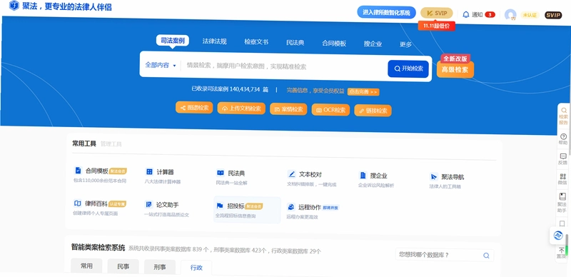
Task: Click the 链接检索 button
Action: [x=373, y=111]
